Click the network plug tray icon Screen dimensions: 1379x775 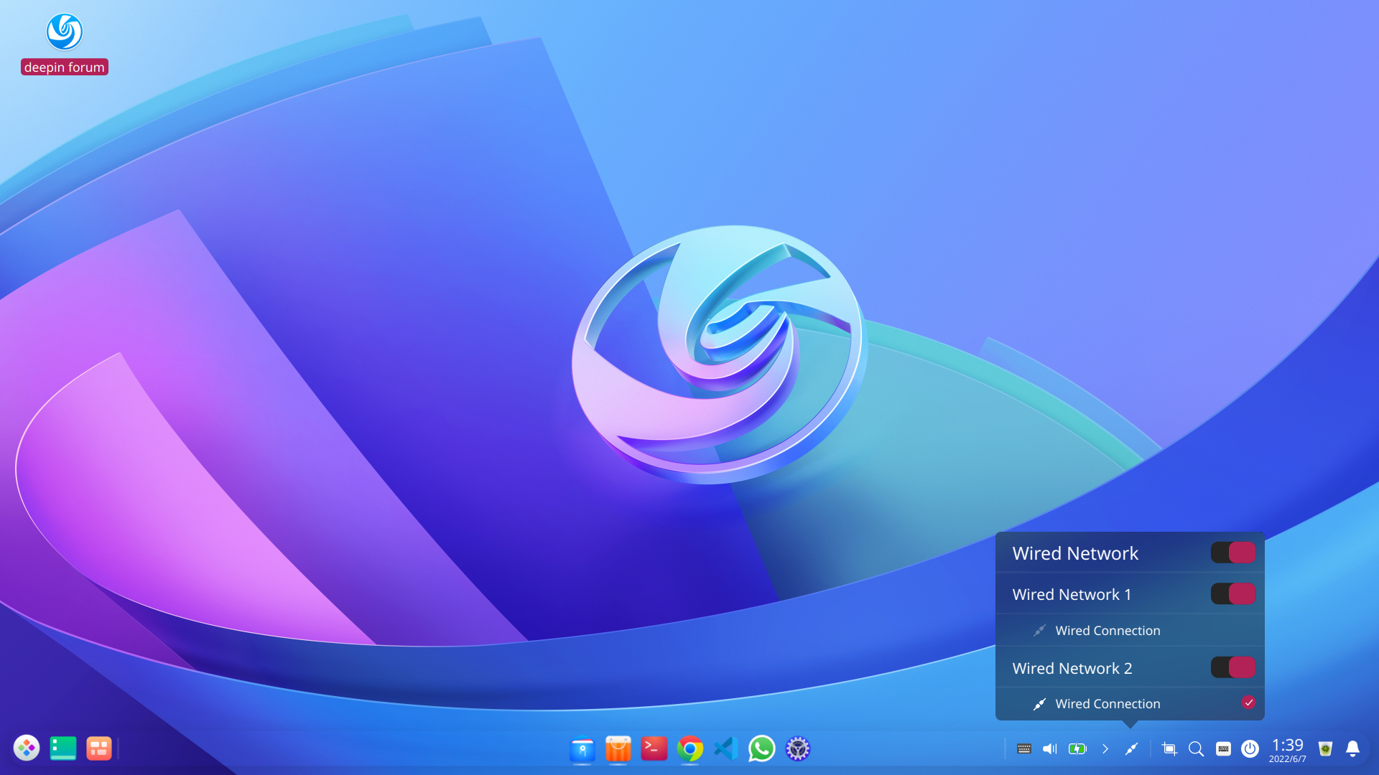click(1132, 749)
